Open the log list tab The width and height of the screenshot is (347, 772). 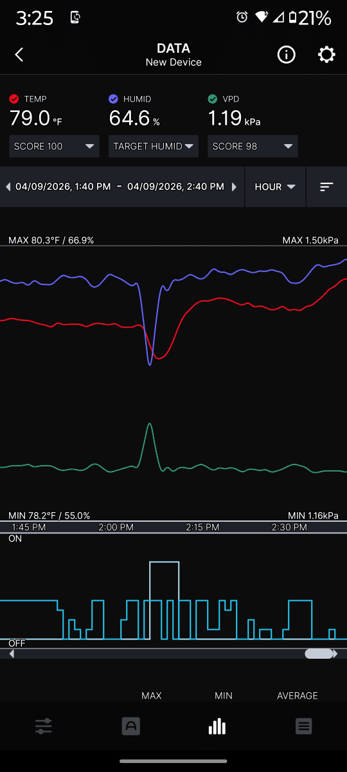click(x=304, y=727)
